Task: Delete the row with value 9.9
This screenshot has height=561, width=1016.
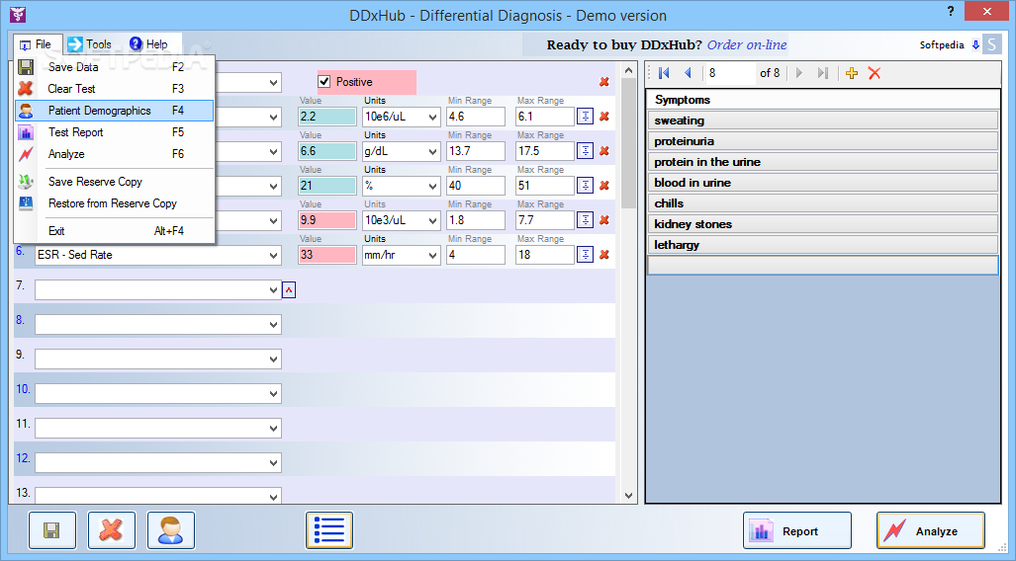Action: pyautogui.click(x=603, y=220)
